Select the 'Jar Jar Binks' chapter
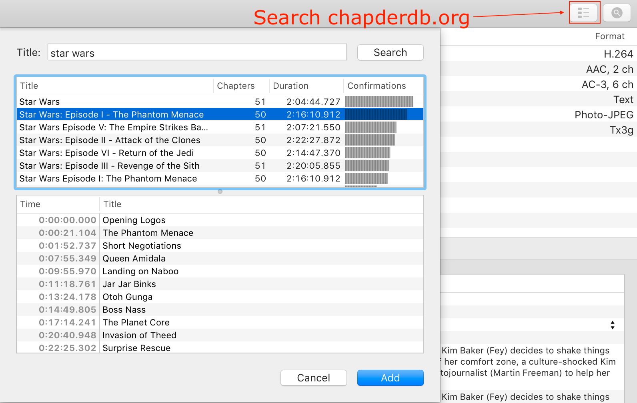The image size is (637, 403). (x=220, y=284)
